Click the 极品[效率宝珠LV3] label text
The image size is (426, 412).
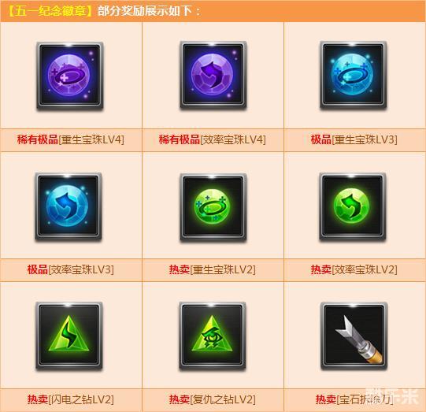click(x=70, y=269)
